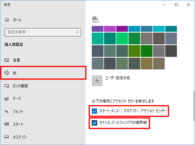195x145 pixels.
Task: Open Background settings via the picture icon
Action: tap(7, 60)
